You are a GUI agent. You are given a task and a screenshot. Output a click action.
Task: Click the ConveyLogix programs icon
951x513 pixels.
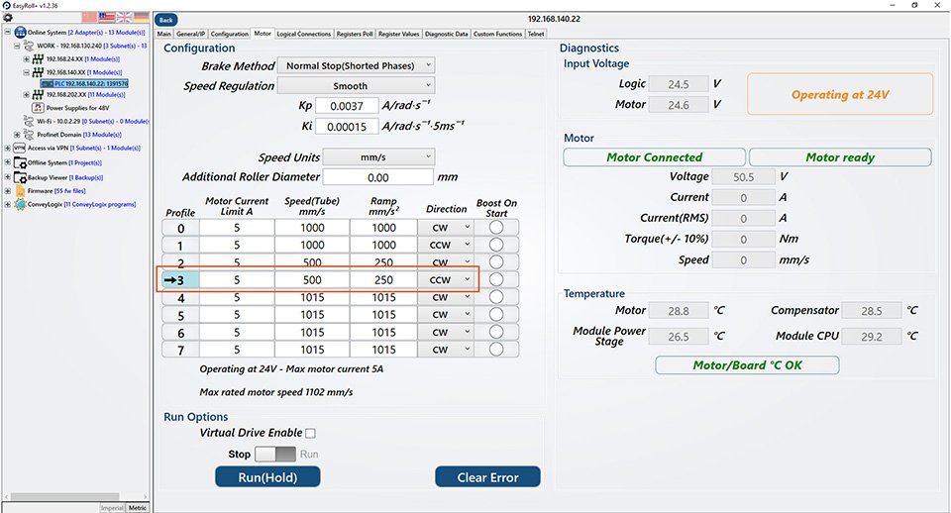(20, 204)
